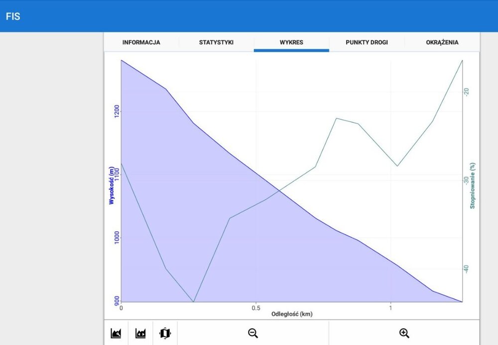Go to the PUNKTY DROGI tab

[x=367, y=42]
